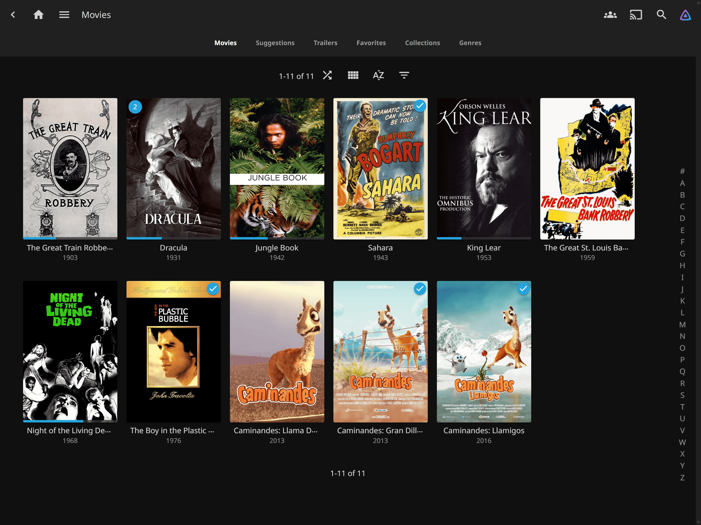Open The Great St. Louis Bank Robbery poster
Viewport: 701px width, 525px height.
pyautogui.click(x=587, y=168)
